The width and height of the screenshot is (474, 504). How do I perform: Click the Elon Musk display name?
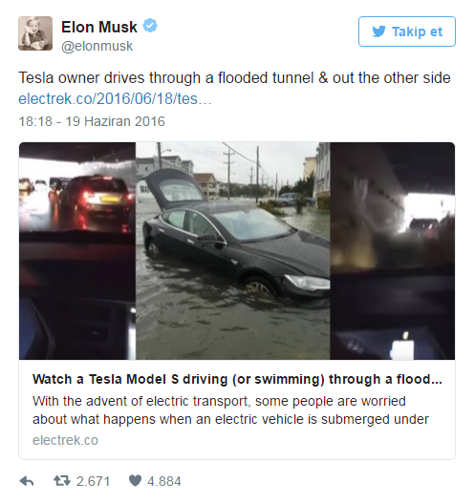coord(99,27)
